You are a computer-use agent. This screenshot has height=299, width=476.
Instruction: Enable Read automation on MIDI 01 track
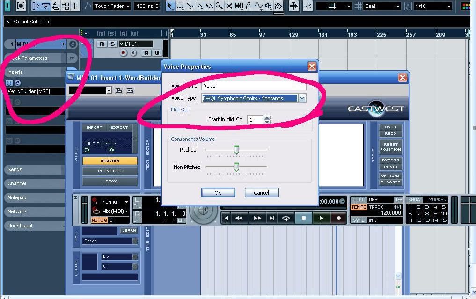click(x=146, y=53)
